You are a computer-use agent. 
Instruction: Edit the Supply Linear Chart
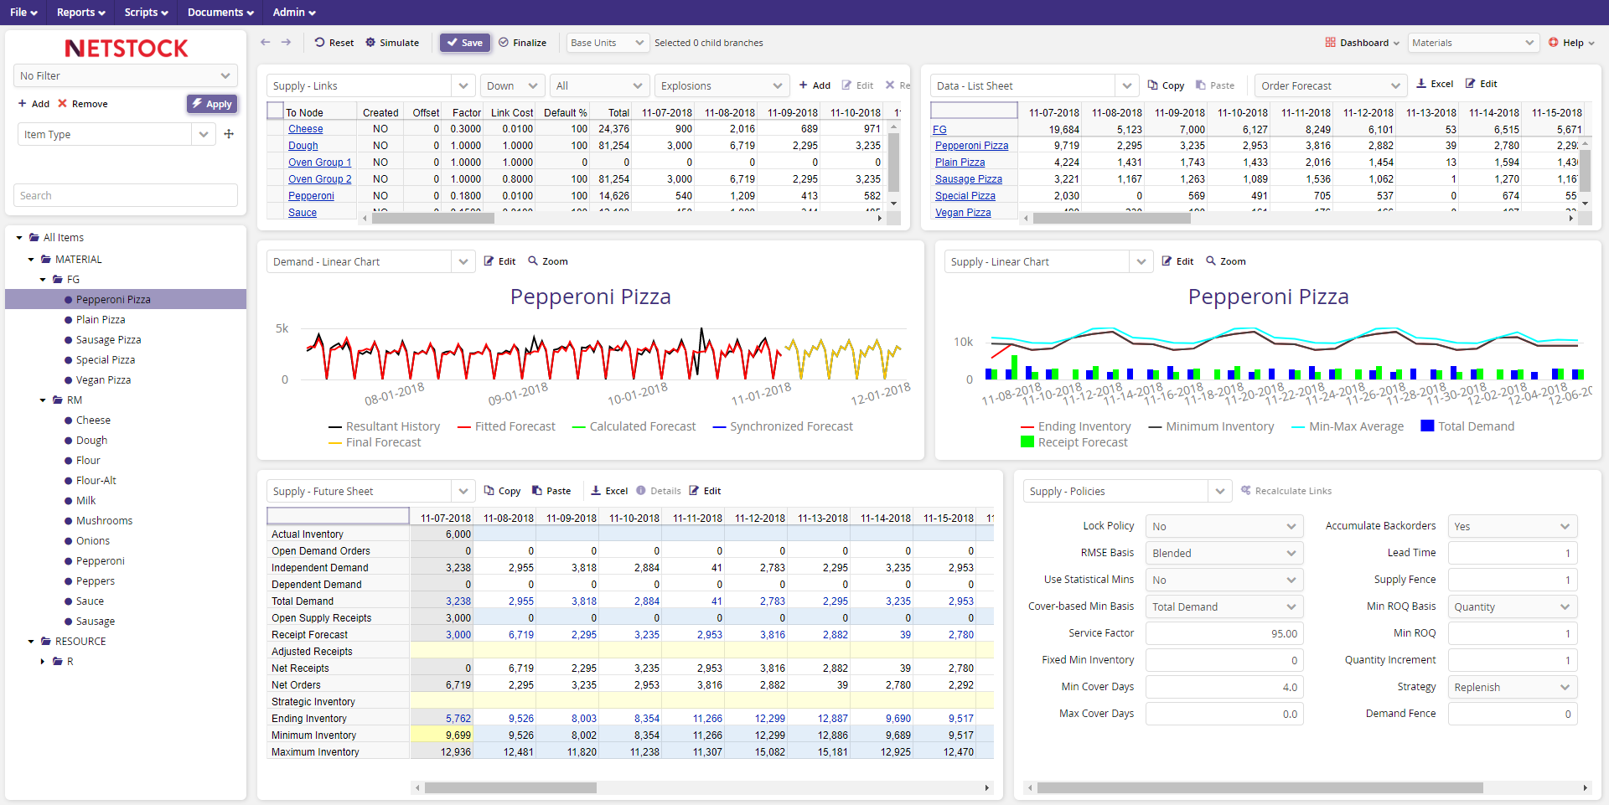[x=1177, y=261]
